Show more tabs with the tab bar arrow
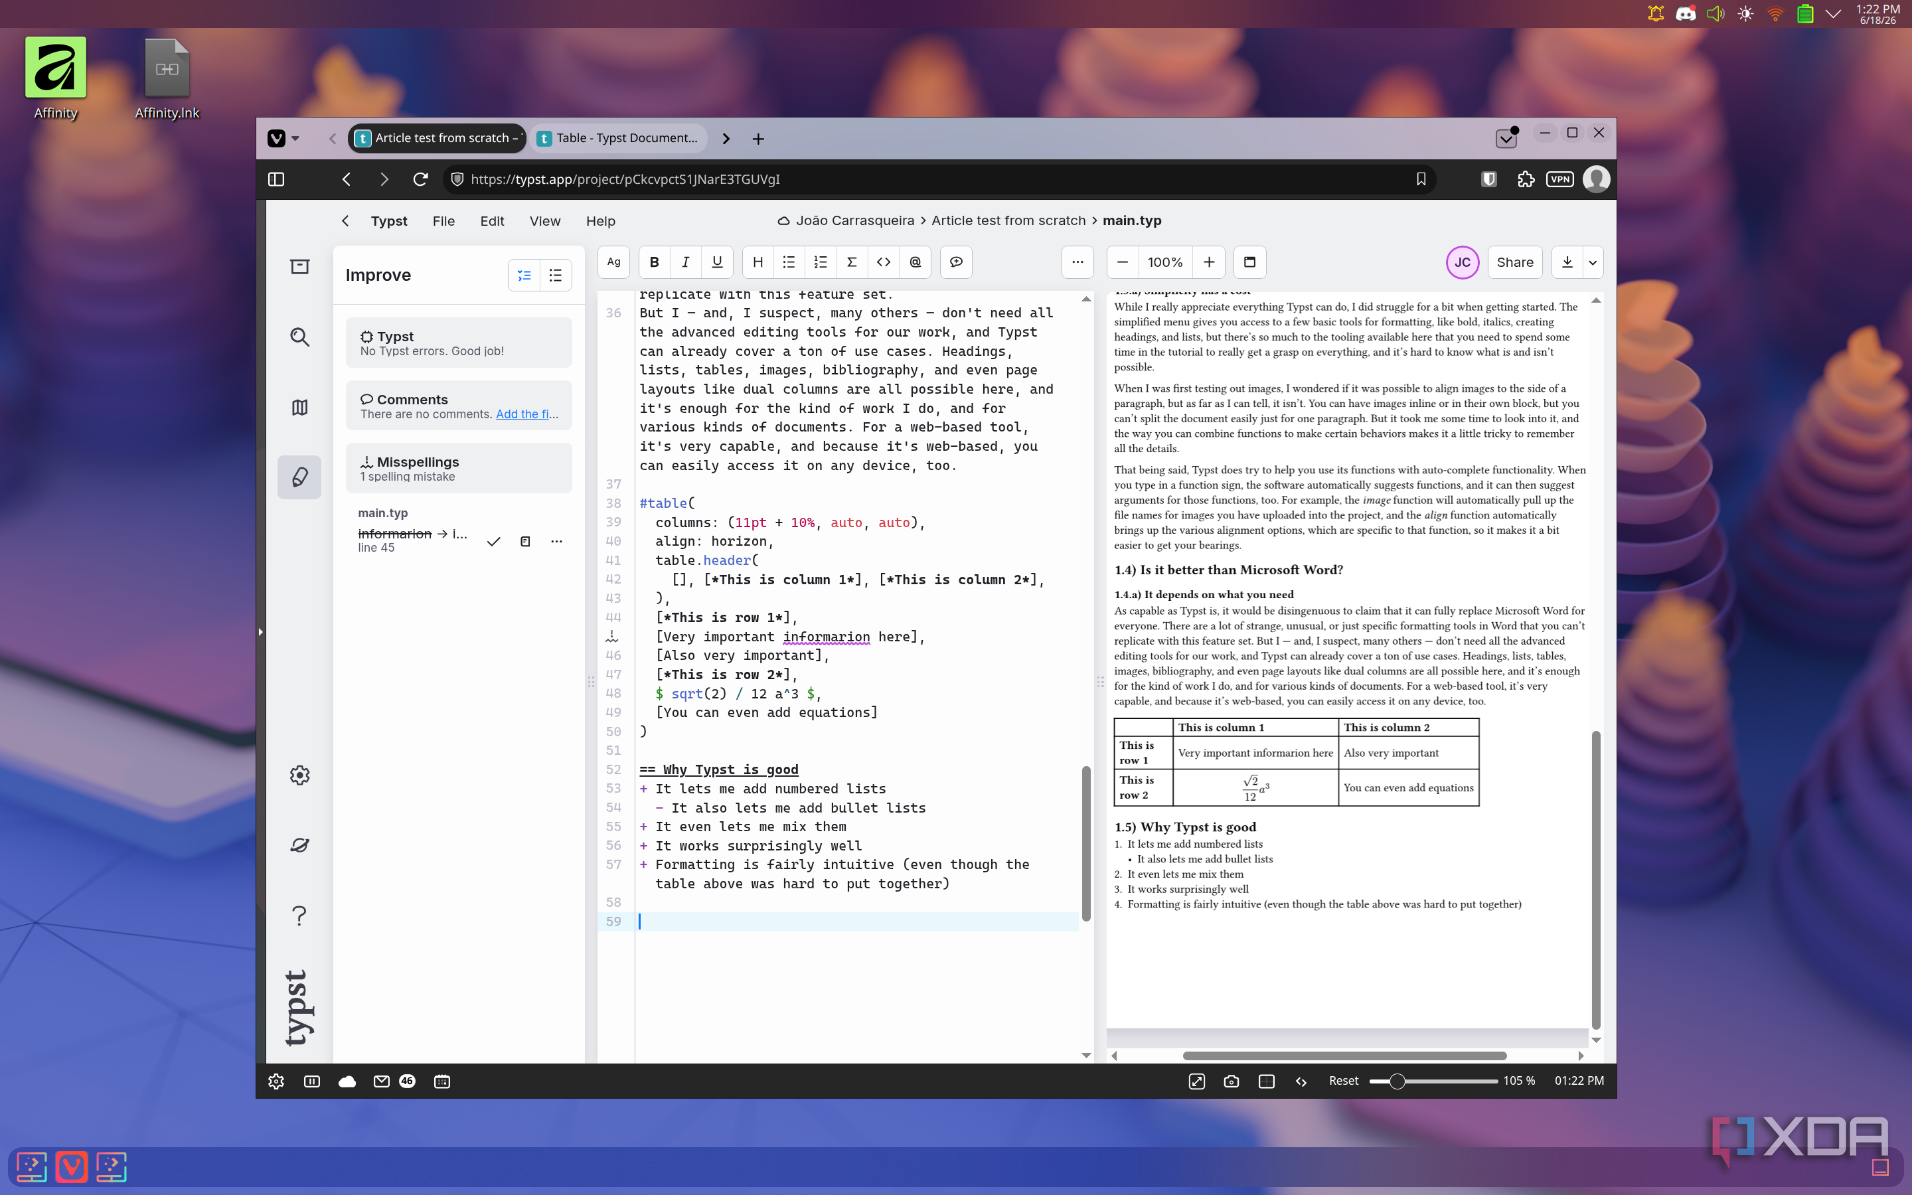This screenshot has height=1195, width=1912. (x=726, y=139)
